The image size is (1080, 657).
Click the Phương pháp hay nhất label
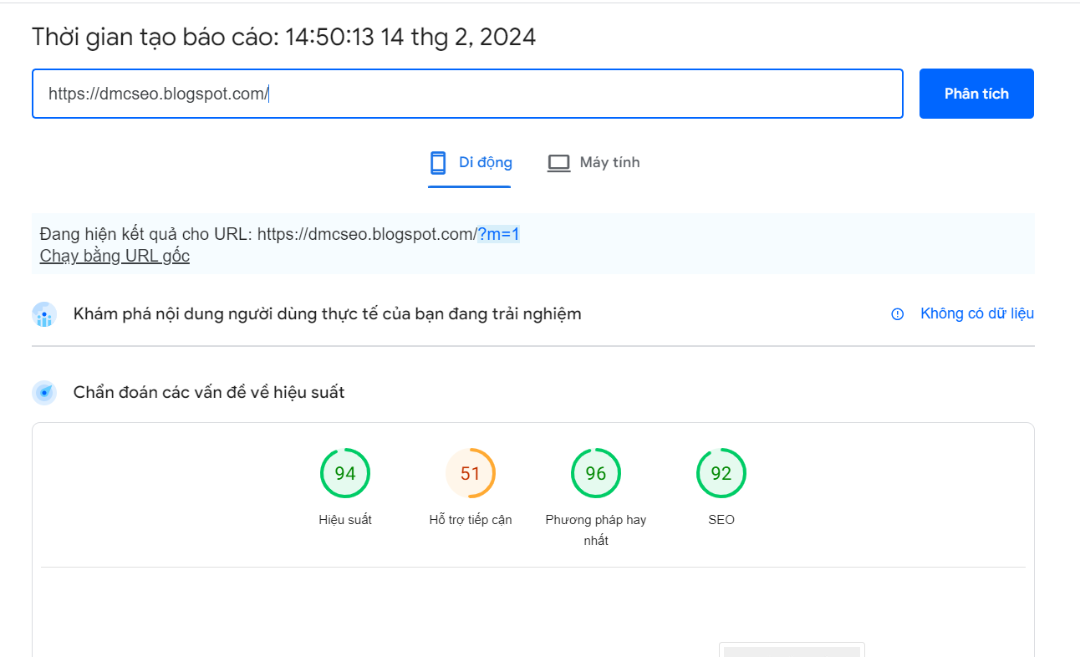[x=596, y=530]
